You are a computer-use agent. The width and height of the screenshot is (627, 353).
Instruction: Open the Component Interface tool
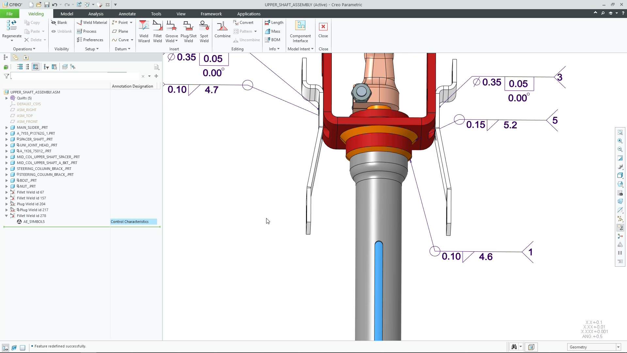(x=300, y=31)
